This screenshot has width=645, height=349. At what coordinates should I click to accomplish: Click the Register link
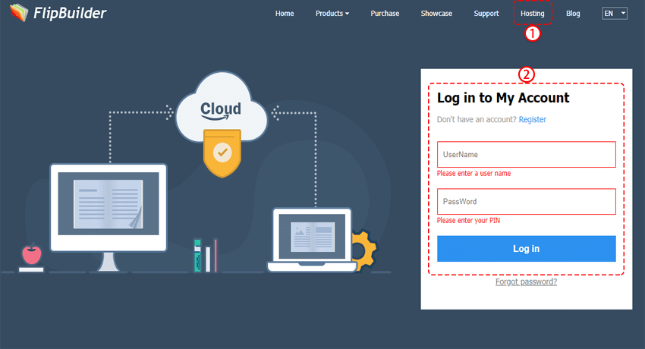pyautogui.click(x=532, y=119)
